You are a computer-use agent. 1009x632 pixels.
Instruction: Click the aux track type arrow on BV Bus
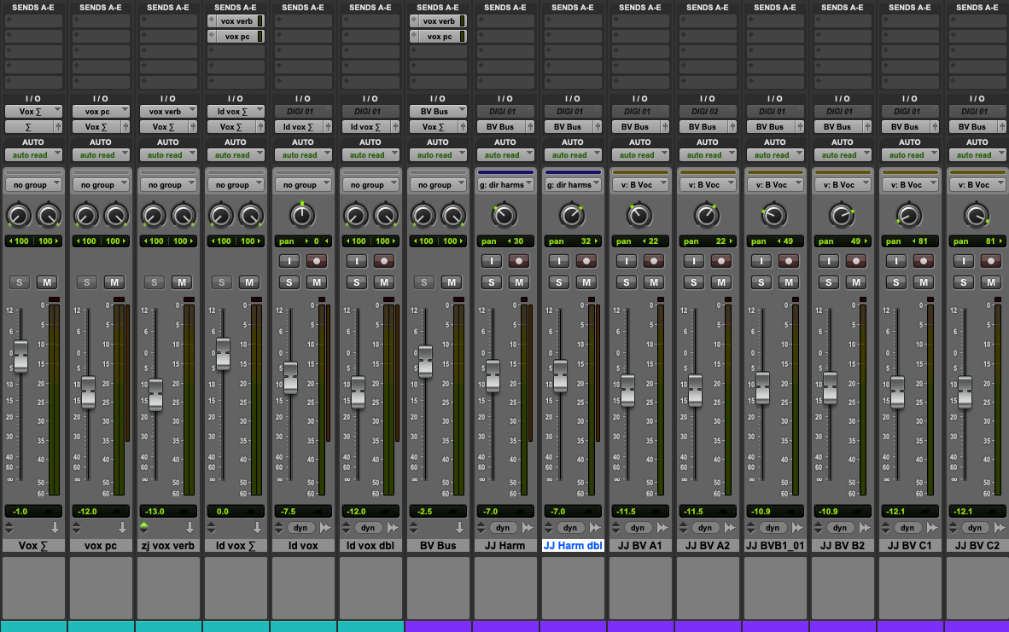[459, 528]
